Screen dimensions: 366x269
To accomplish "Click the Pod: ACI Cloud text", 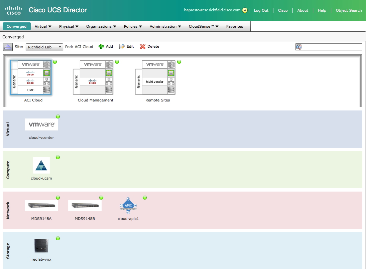I will tap(79, 47).
